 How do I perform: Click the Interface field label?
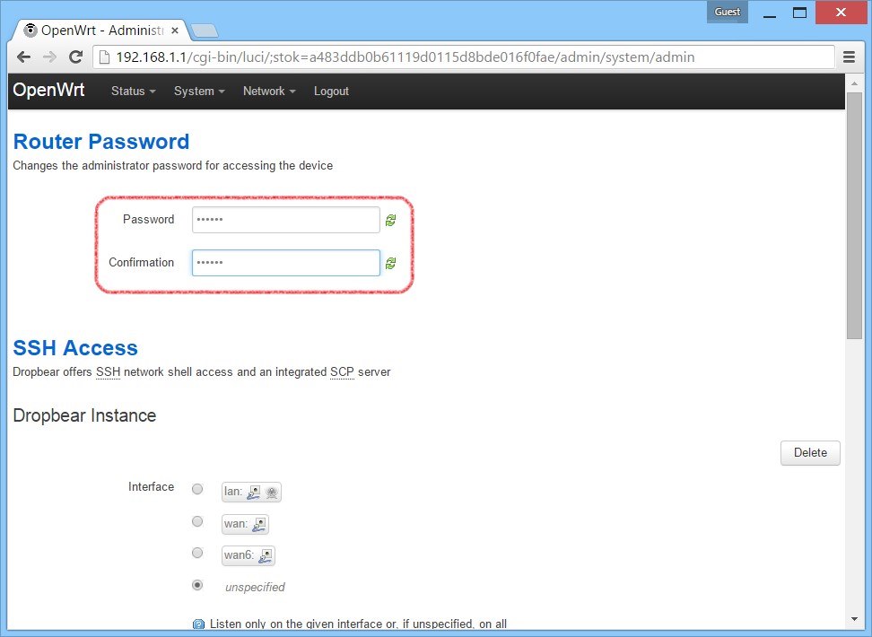click(x=152, y=487)
